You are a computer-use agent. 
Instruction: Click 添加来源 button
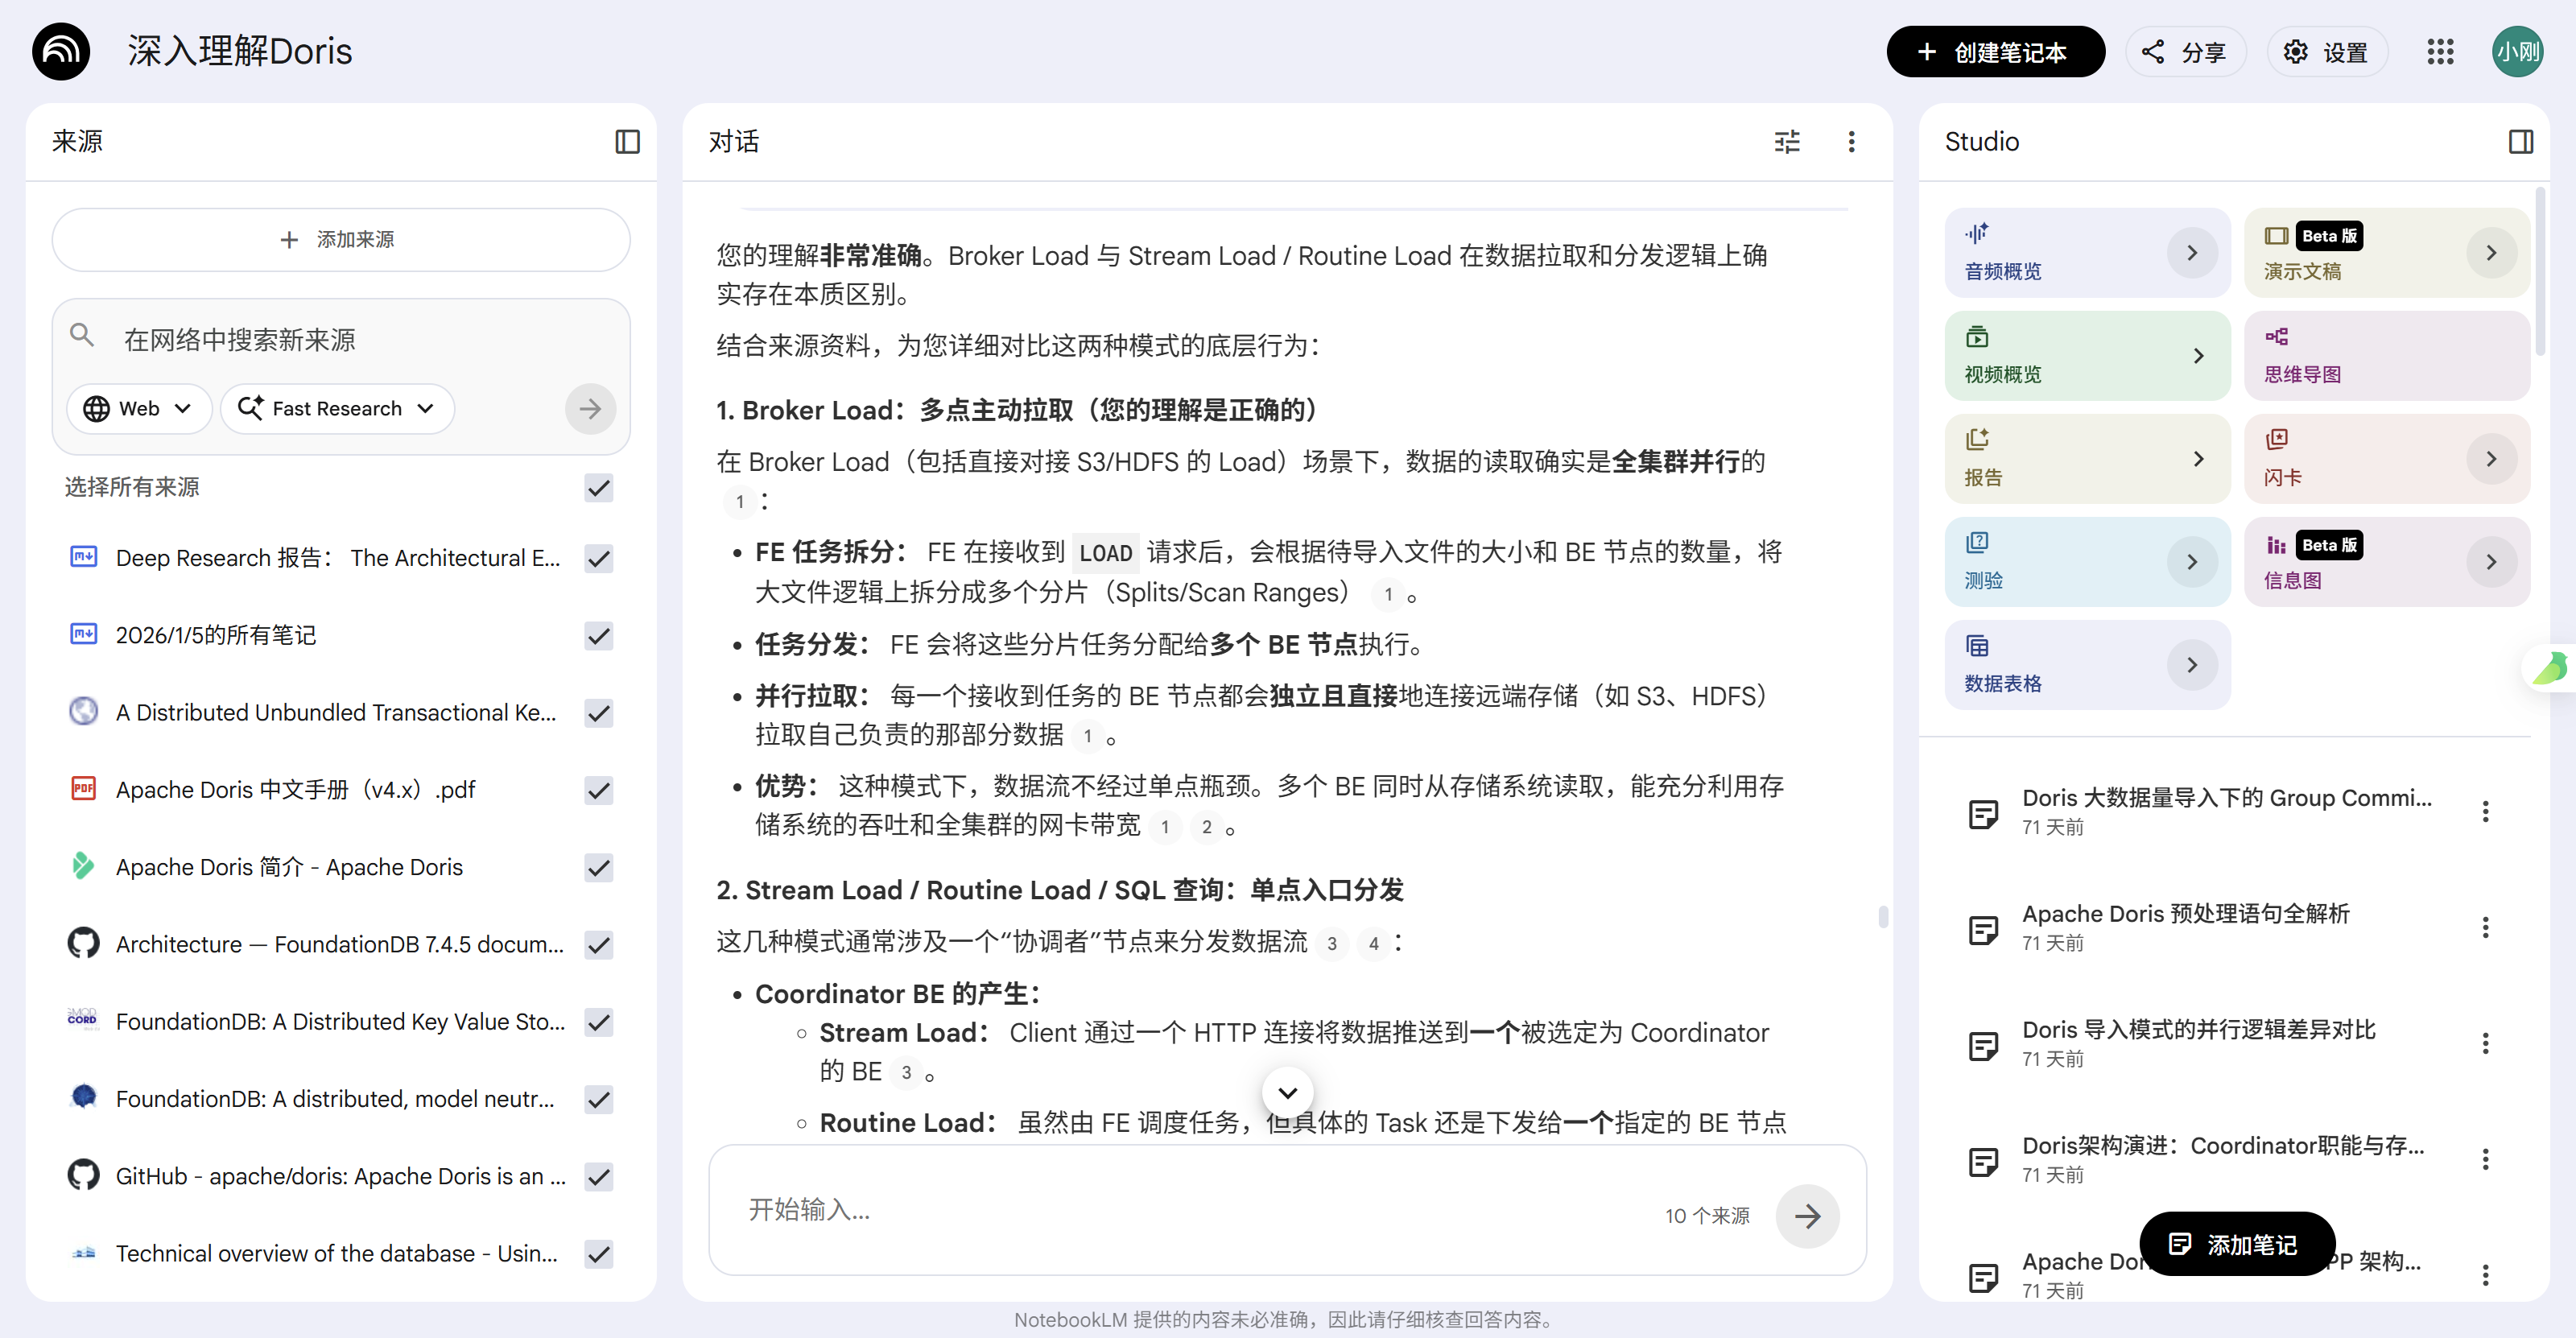[x=340, y=240]
